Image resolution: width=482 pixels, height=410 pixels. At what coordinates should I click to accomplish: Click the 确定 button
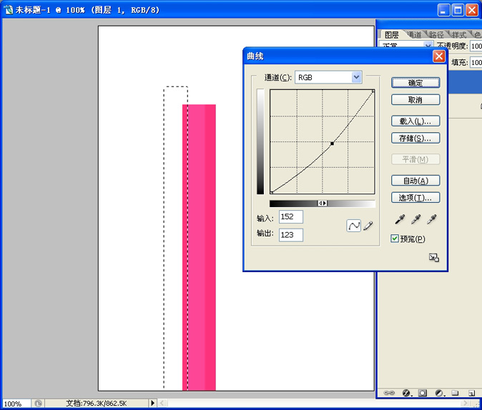415,83
